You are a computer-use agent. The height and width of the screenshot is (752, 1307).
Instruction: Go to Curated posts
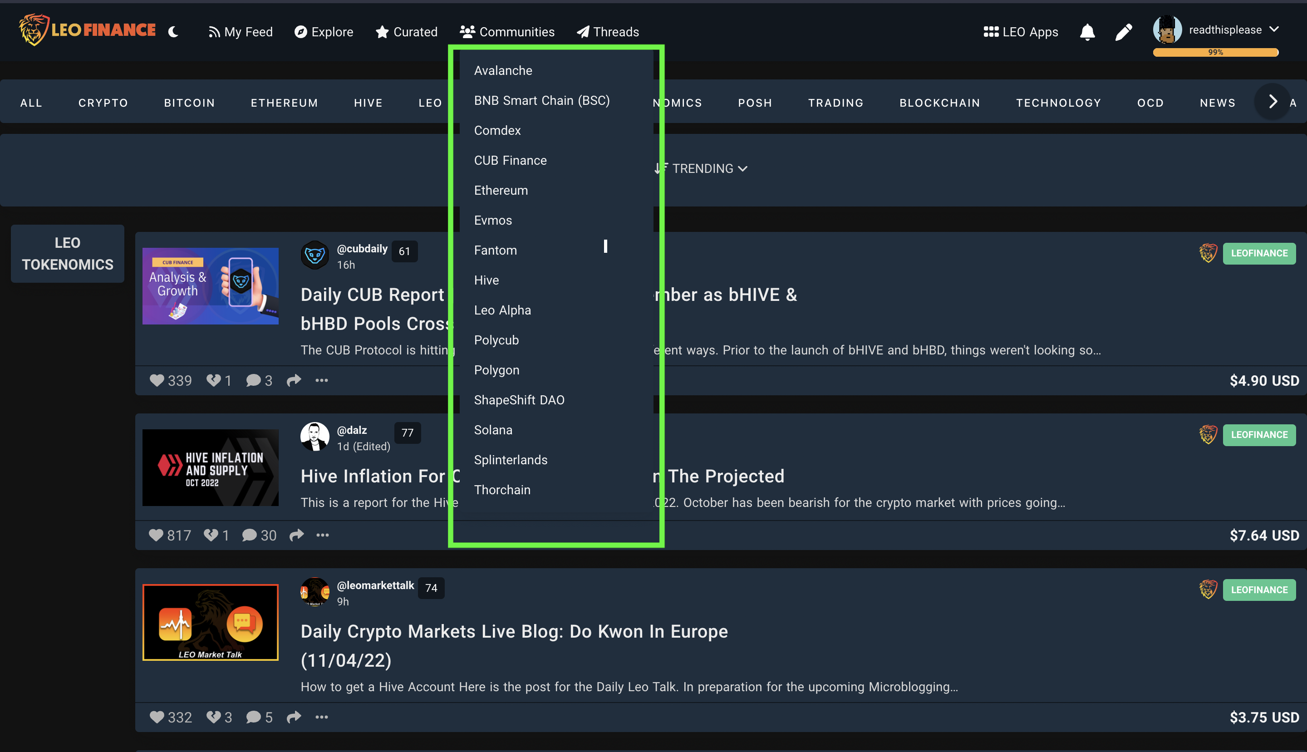407,31
